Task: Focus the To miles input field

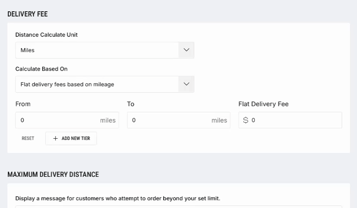Action: [x=179, y=120]
